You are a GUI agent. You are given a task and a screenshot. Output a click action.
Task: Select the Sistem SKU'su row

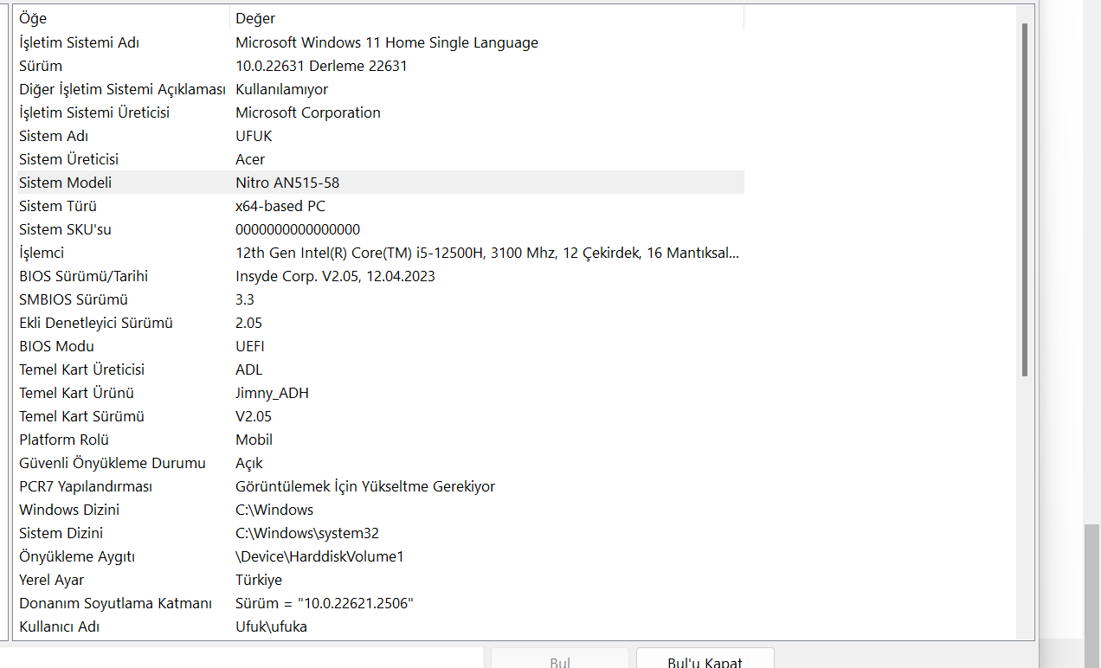[x=379, y=229]
